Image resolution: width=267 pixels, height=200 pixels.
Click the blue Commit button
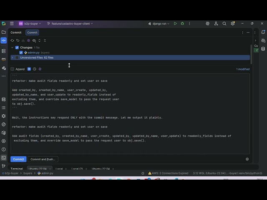point(18,159)
